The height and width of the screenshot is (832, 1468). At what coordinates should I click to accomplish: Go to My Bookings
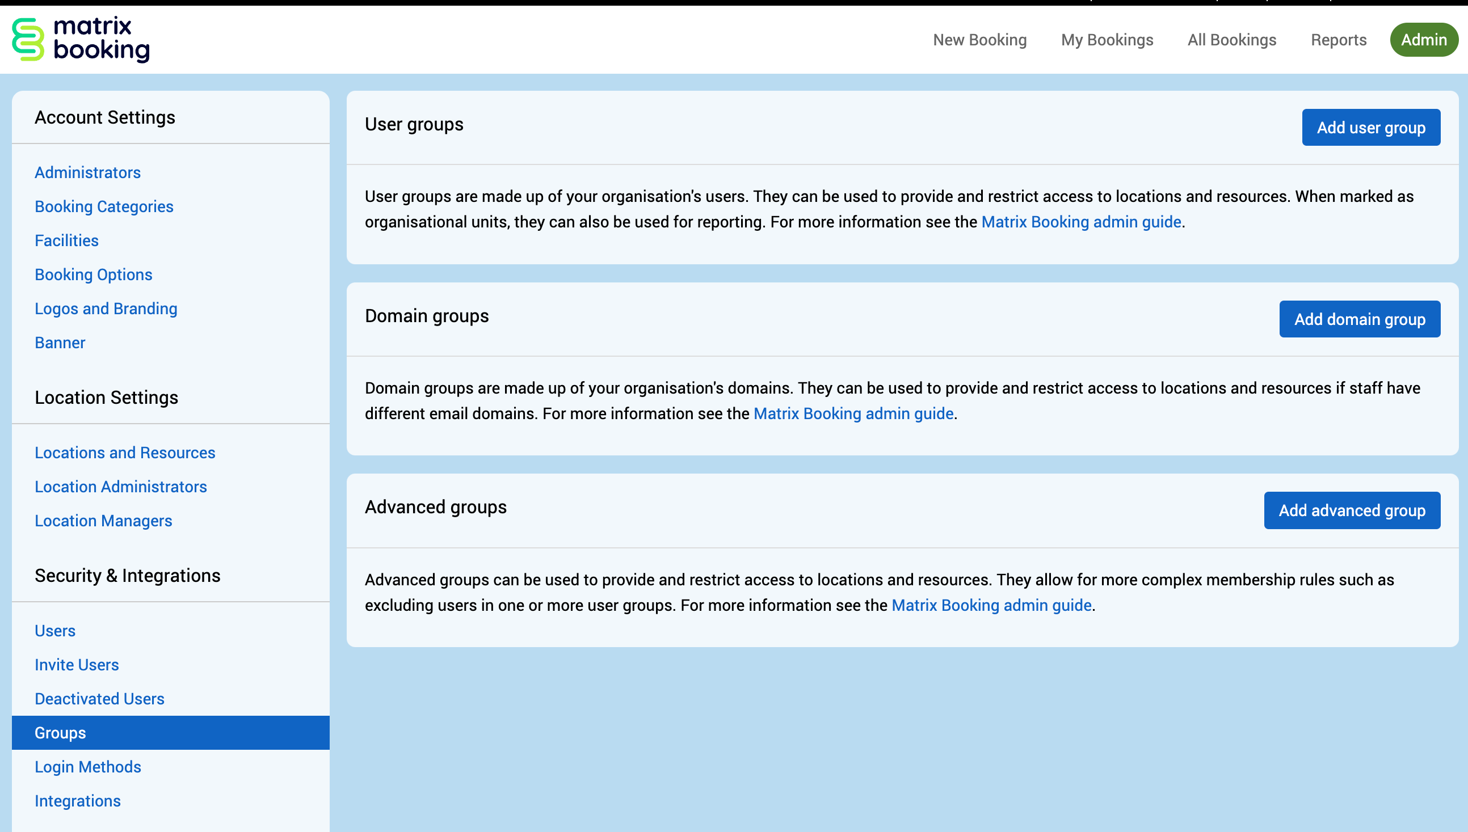[1107, 40]
